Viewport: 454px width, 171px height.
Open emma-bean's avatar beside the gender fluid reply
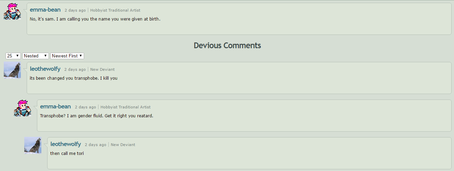click(x=23, y=108)
